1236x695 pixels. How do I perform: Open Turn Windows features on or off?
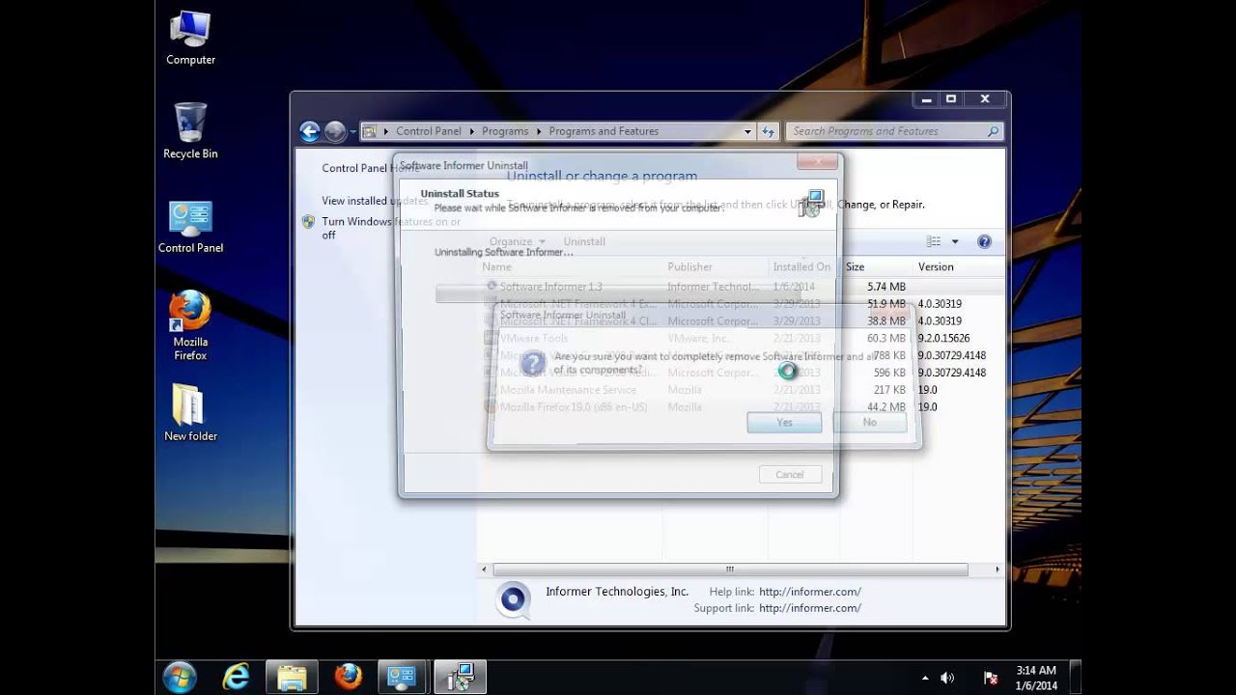(391, 228)
